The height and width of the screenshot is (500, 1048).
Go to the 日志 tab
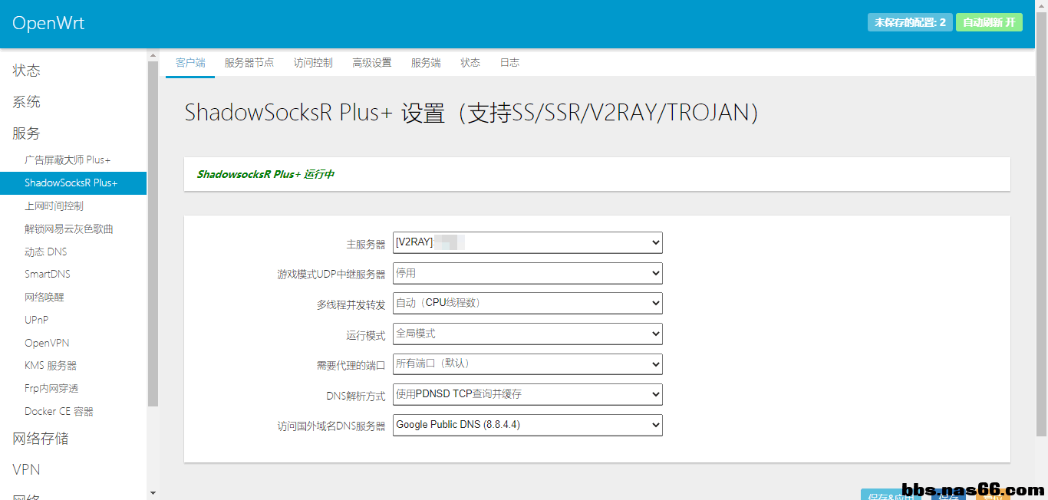(509, 63)
